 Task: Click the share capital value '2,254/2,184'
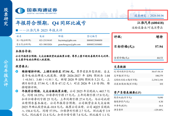157,80
